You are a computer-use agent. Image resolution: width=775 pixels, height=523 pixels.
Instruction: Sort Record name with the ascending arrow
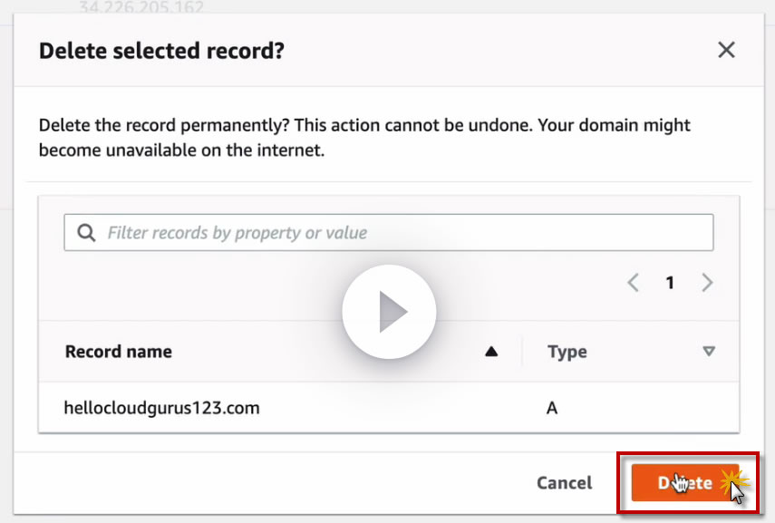(491, 352)
